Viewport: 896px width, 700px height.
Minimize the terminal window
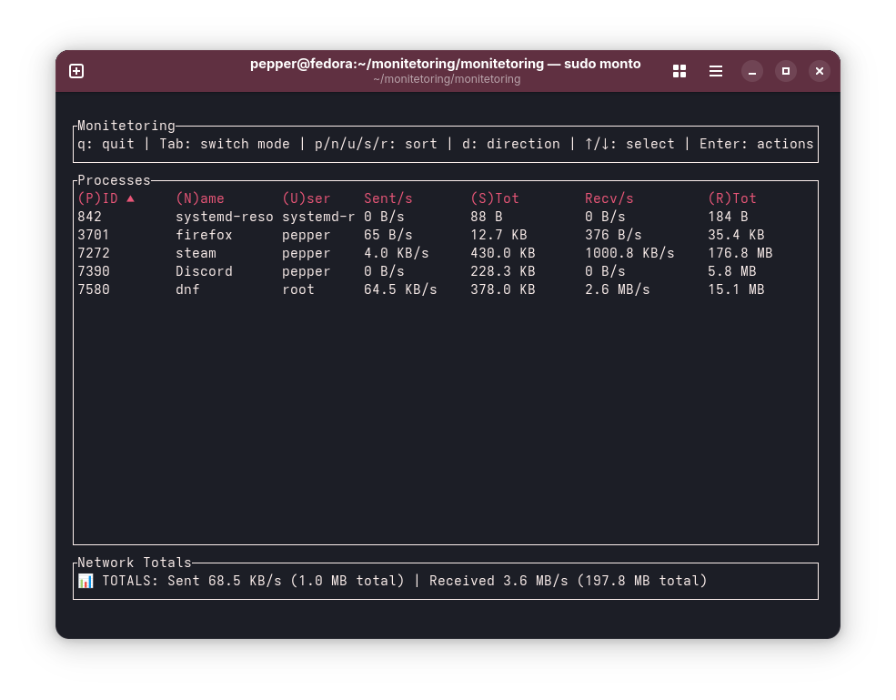point(752,71)
